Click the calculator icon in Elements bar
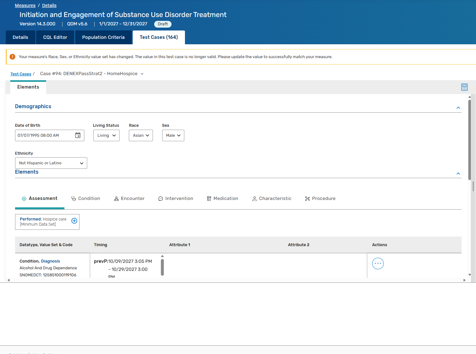Screen dimensions: 476x354 (x=464, y=87)
